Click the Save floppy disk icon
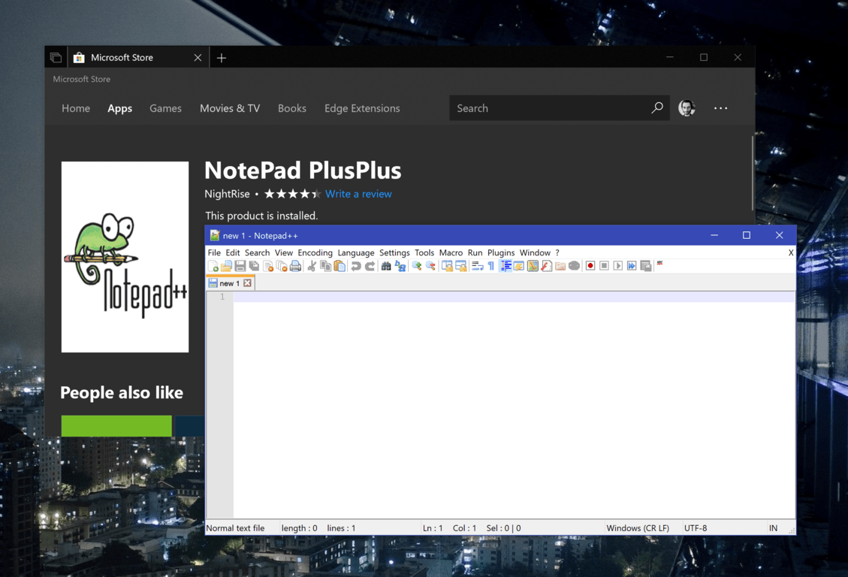Image resolution: width=848 pixels, height=577 pixels. point(240,265)
